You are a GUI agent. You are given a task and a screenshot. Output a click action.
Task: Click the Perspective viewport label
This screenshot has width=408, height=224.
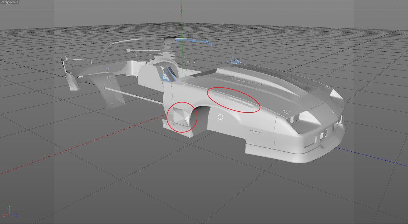9,2
